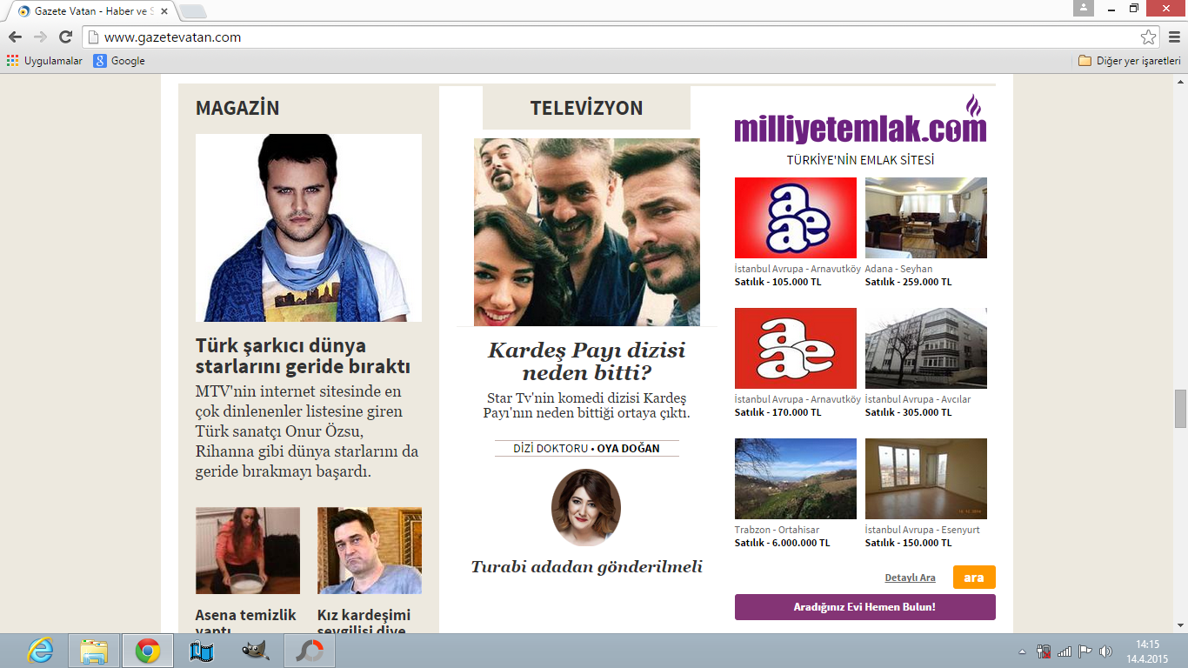Open the Google bookmark
Viewport: 1188px width, 668px height.
coord(119,61)
